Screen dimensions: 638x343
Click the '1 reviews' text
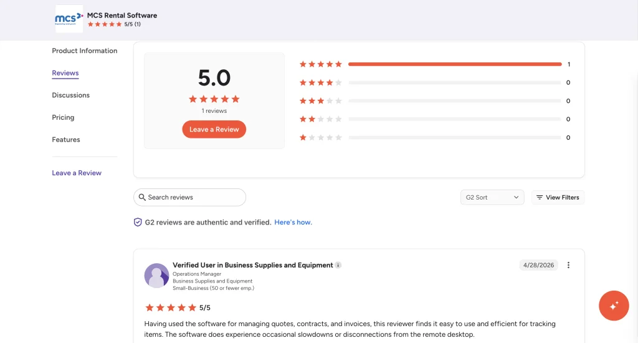[x=214, y=111]
